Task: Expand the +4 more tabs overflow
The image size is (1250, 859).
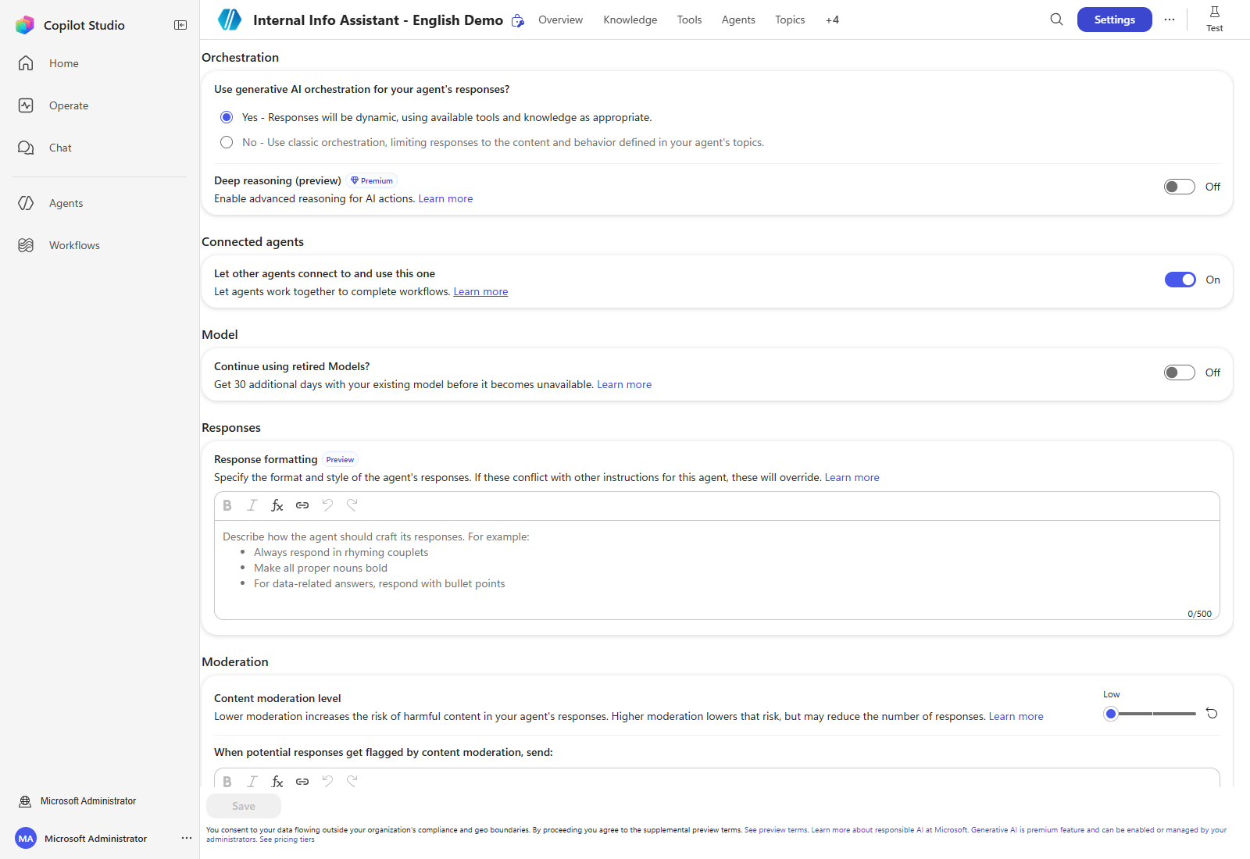Action: point(832,20)
